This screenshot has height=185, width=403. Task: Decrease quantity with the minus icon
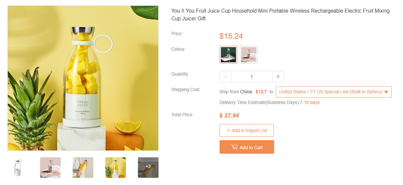[x=225, y=77]
